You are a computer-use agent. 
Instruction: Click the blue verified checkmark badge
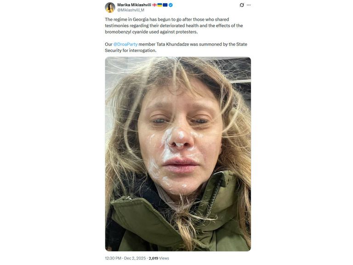171,5
